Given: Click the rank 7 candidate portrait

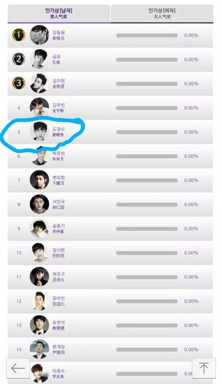Looking at the screenshot, I should point(39,180).
